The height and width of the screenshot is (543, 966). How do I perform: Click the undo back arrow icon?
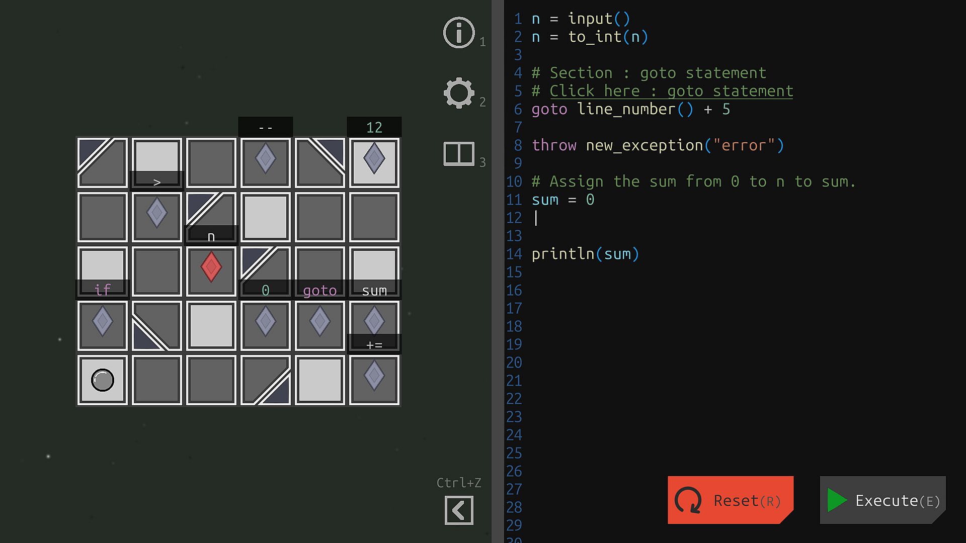coord(458,510)
